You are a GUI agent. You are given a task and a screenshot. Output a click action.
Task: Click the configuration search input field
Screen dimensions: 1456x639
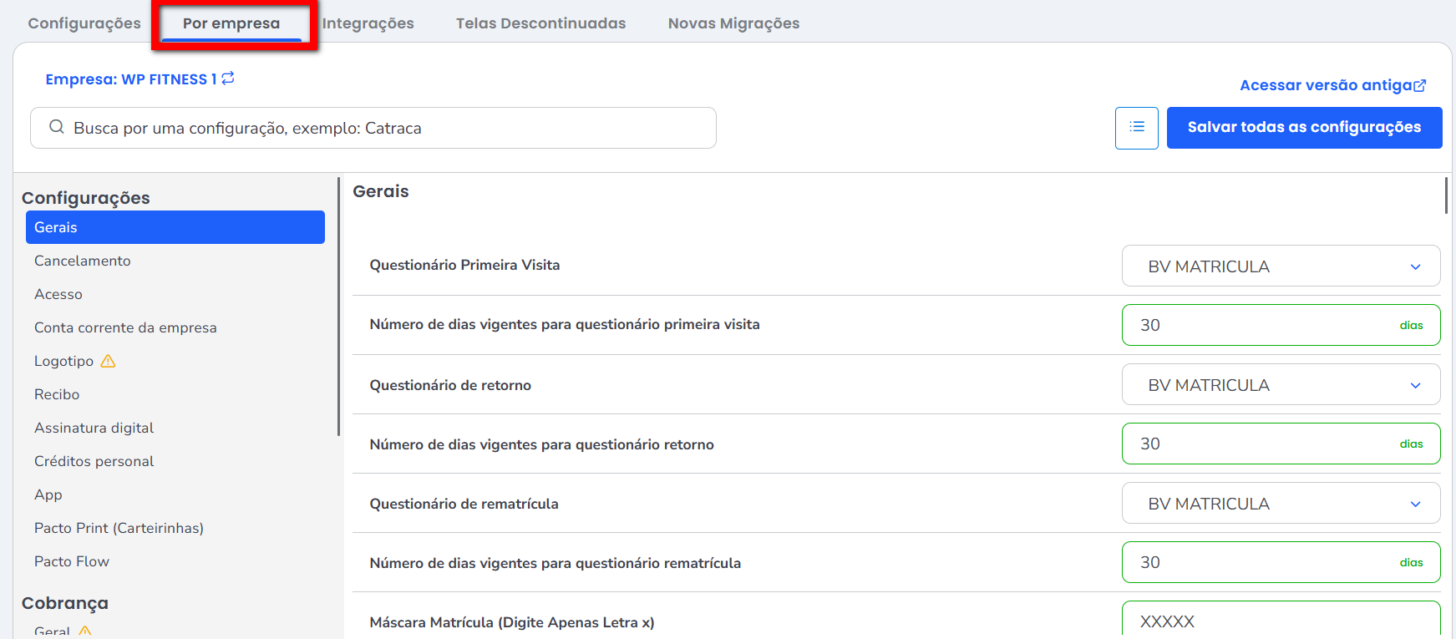384,128
